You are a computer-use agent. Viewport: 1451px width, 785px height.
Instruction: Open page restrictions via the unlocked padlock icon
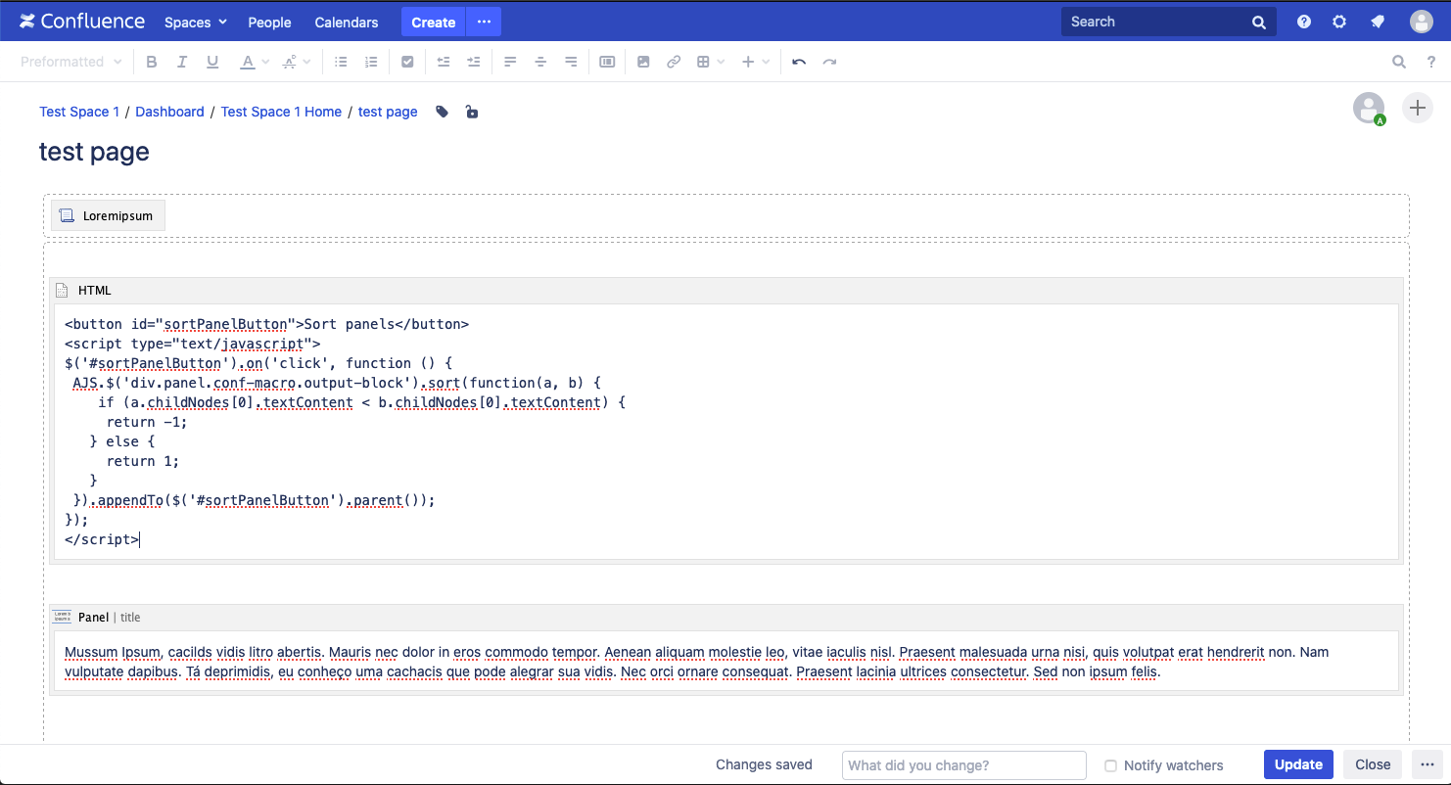tap(472, 112)
